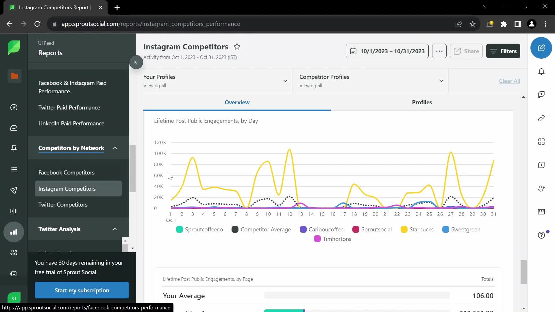Viewport: 555px width, 312px height.
Task: Click the Filters button
Action: 504,51
